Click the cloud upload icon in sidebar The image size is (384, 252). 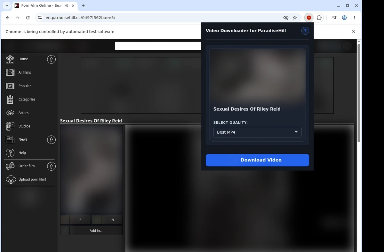click(11, 179)
